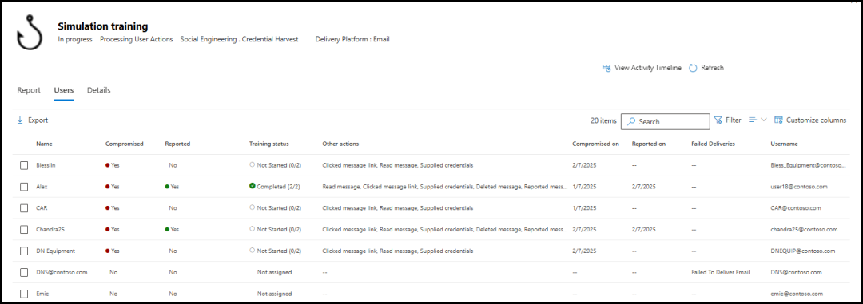
Task: Switch to the Report tab
Action: (x=29, y=90)
